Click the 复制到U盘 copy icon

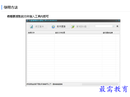pos(73,27)
